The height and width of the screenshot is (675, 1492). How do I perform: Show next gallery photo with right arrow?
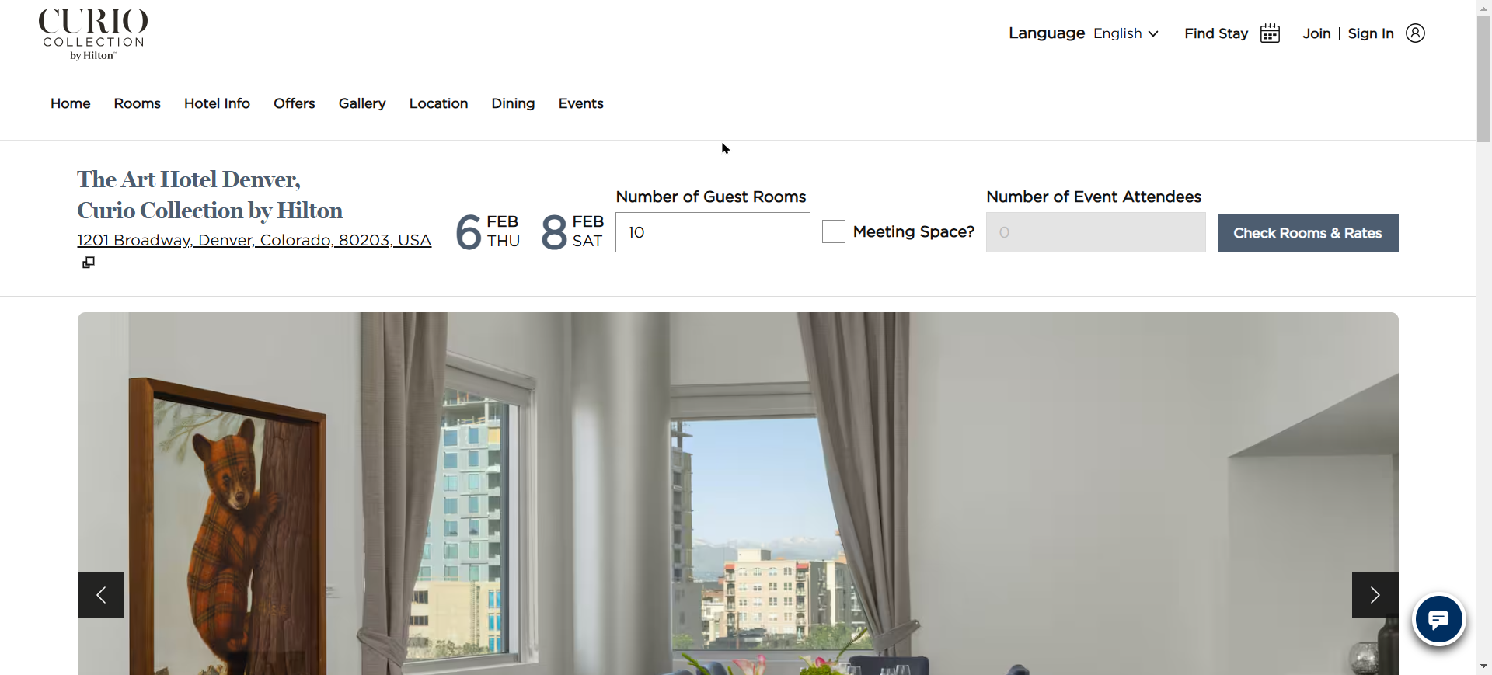coord(1375,595)
